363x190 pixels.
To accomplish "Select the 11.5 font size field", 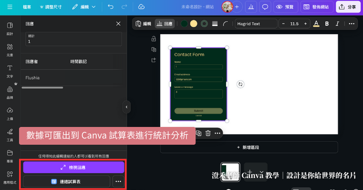I will coord(294,24).
